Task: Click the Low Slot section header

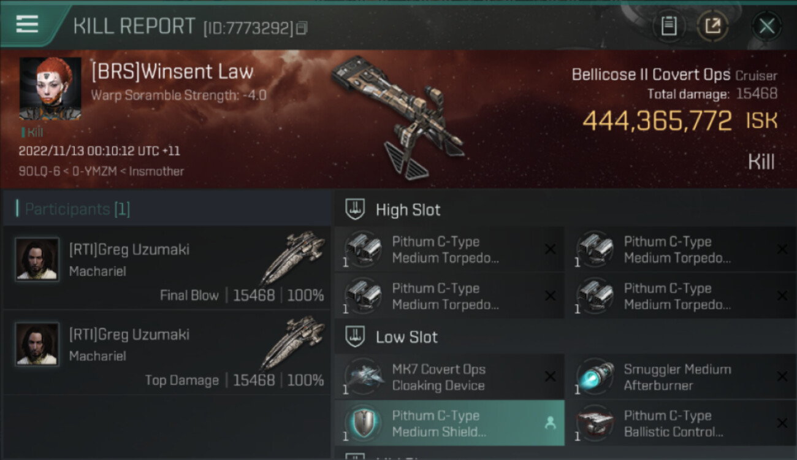Action: pos(565,337)
